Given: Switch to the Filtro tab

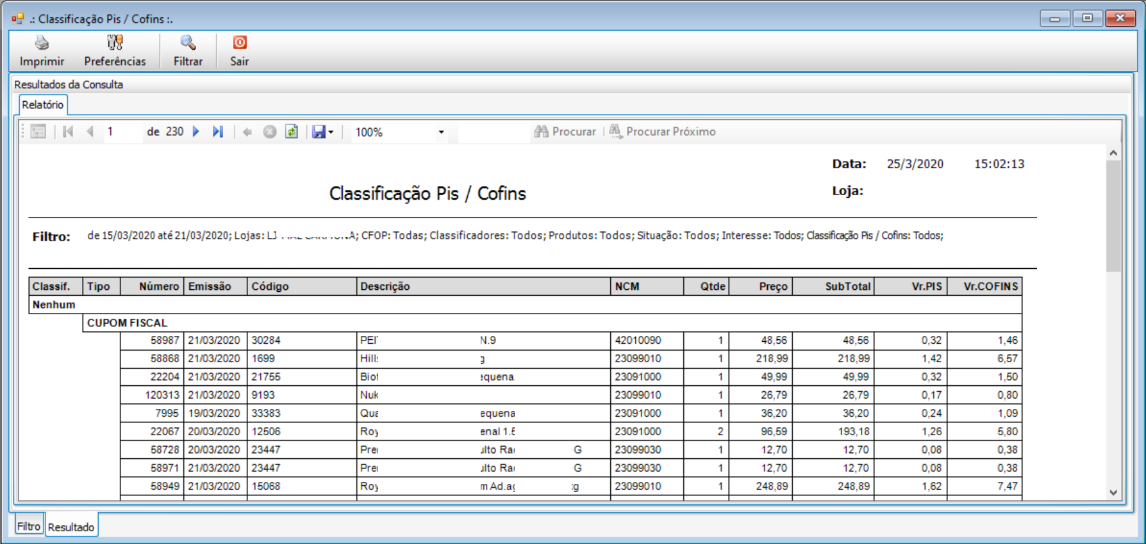Looking at the screenshot, I should click(29, 526).
